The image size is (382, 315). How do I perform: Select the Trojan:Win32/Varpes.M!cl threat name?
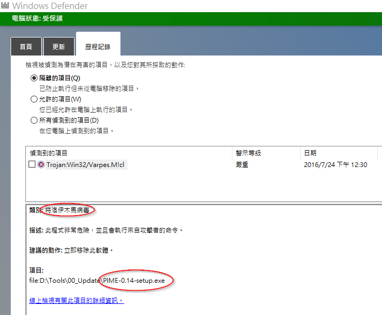point(86,165)
